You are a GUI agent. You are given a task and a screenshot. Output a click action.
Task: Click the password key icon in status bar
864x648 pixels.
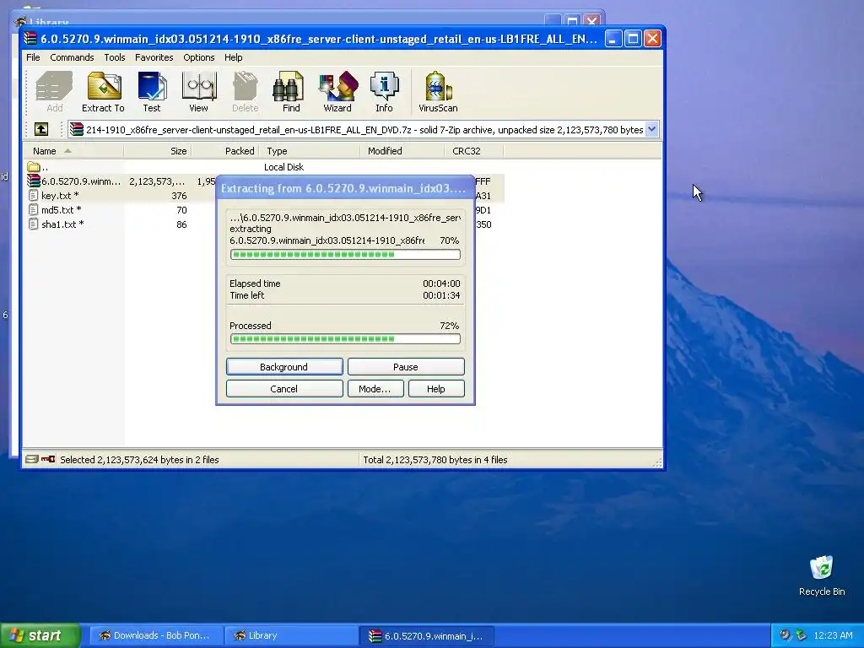point(48,459)
